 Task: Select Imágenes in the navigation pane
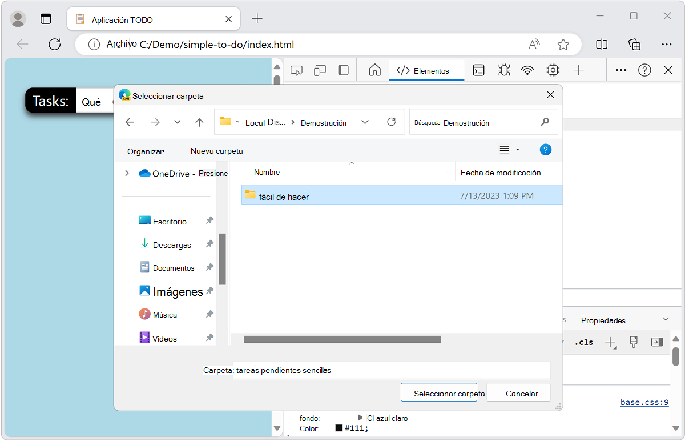point(171,291)
